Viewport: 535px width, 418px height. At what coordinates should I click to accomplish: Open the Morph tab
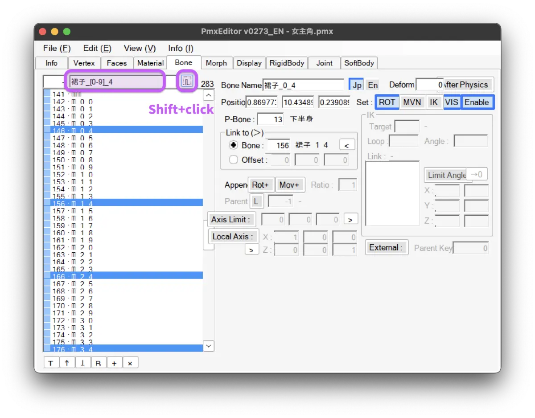coord(216,63)
